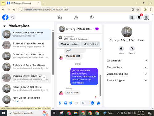Mute the conversation with the bell icon
This screenshot has height=116, width=154.
[121, 49]
